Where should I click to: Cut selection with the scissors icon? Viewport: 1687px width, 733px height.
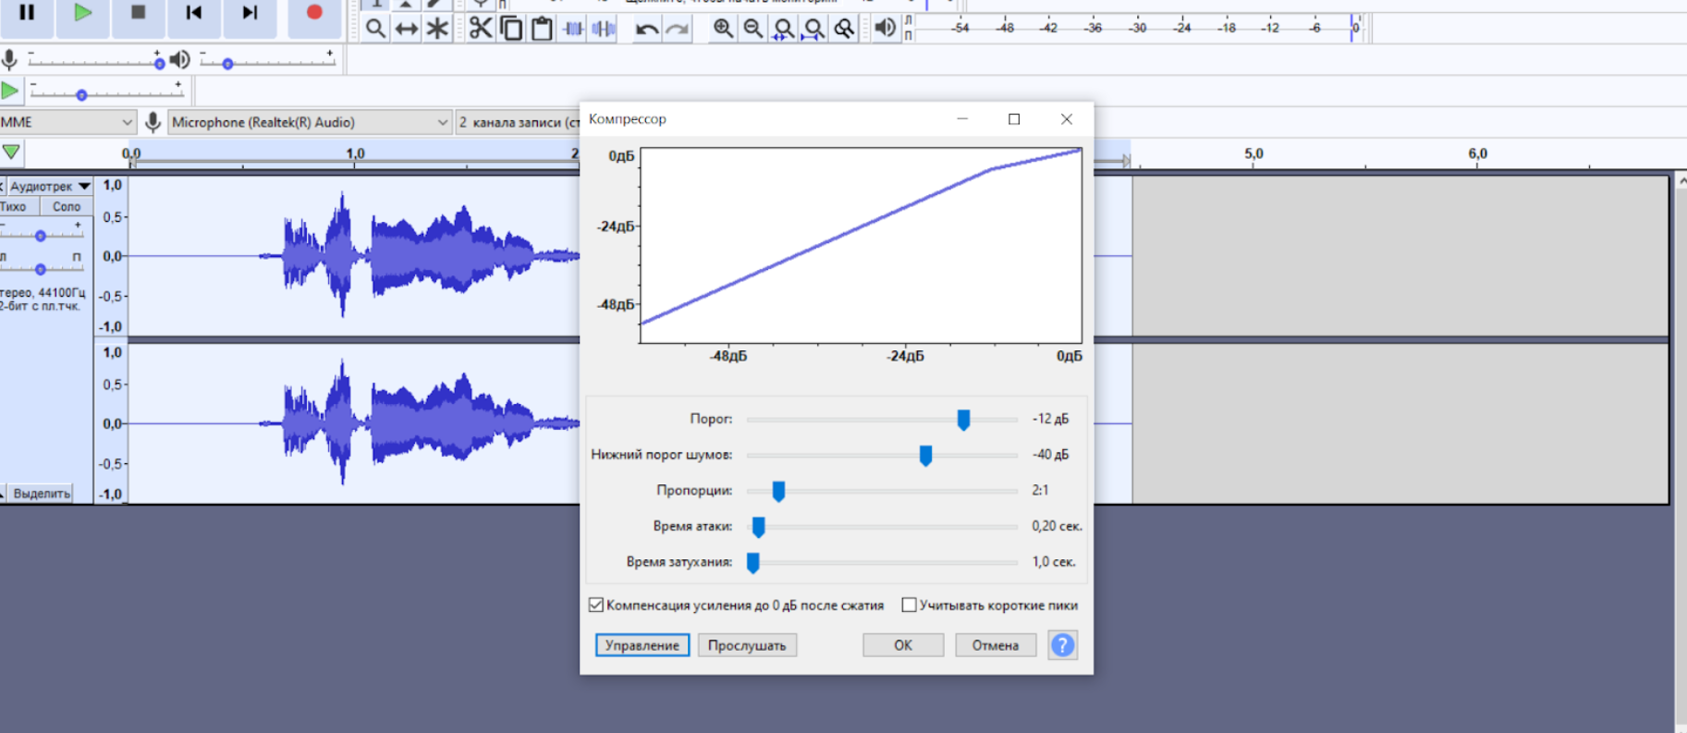coord(480,29)
